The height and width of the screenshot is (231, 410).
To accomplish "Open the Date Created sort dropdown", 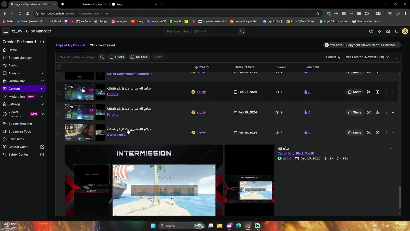I will click(x=366, y=57).
